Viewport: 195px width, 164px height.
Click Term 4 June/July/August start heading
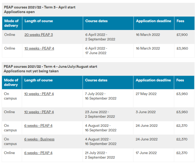pyautogui.click(x=50, y=66)
